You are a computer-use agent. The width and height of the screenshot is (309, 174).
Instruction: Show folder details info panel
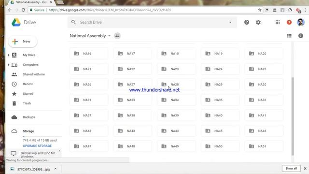(300, 36)
